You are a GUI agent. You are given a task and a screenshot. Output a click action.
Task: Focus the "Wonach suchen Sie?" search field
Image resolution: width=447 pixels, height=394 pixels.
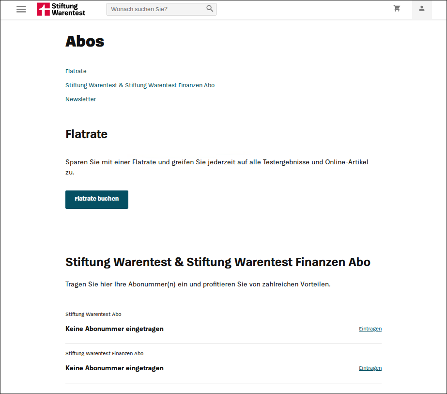pos(156,9)
